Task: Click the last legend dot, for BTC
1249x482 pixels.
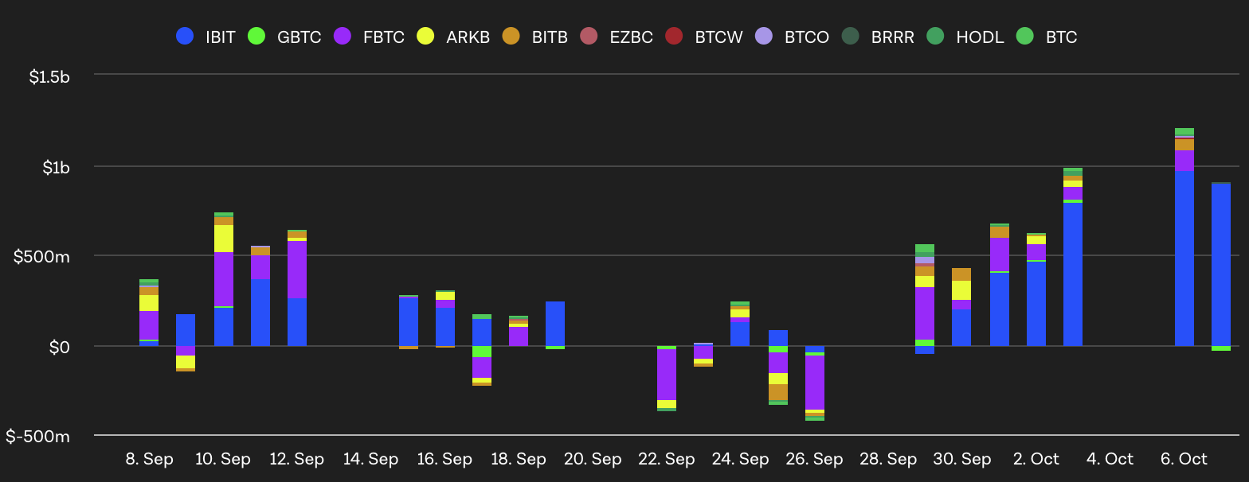Action: tap(1025, 36)
